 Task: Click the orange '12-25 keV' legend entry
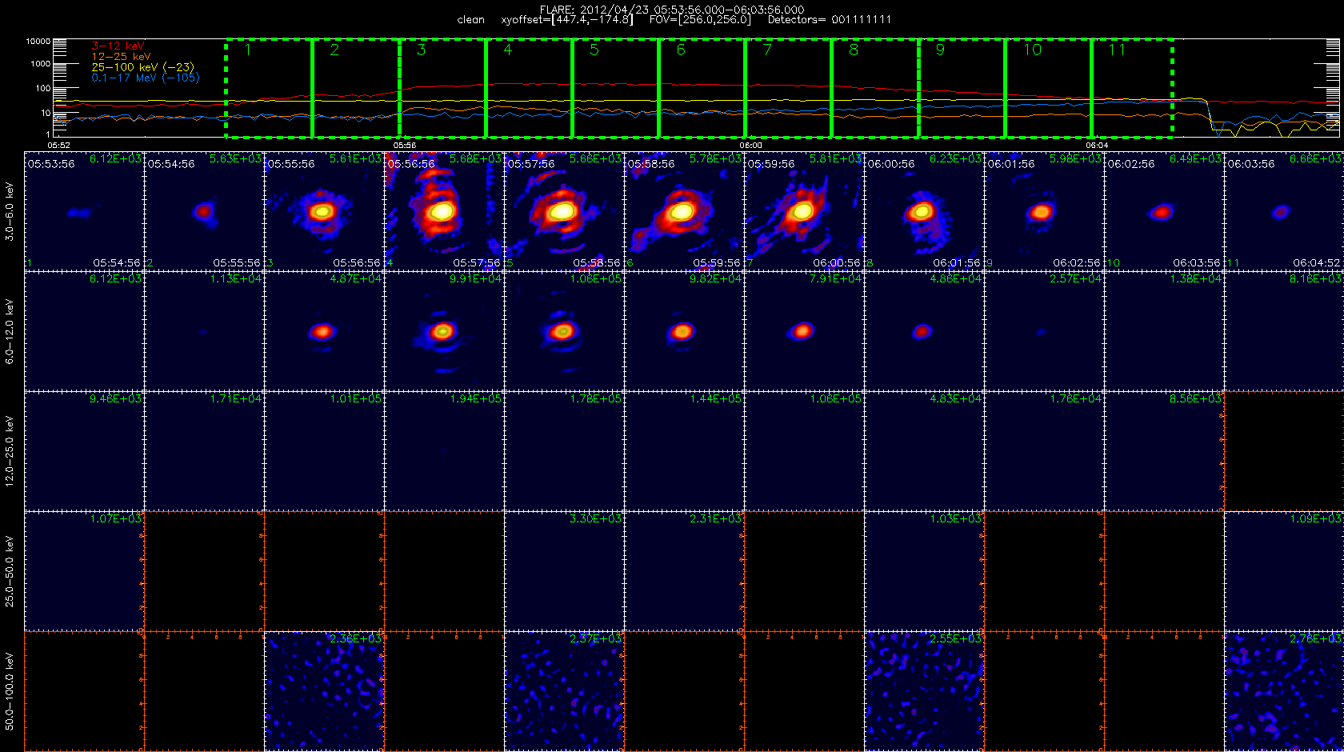121,57
